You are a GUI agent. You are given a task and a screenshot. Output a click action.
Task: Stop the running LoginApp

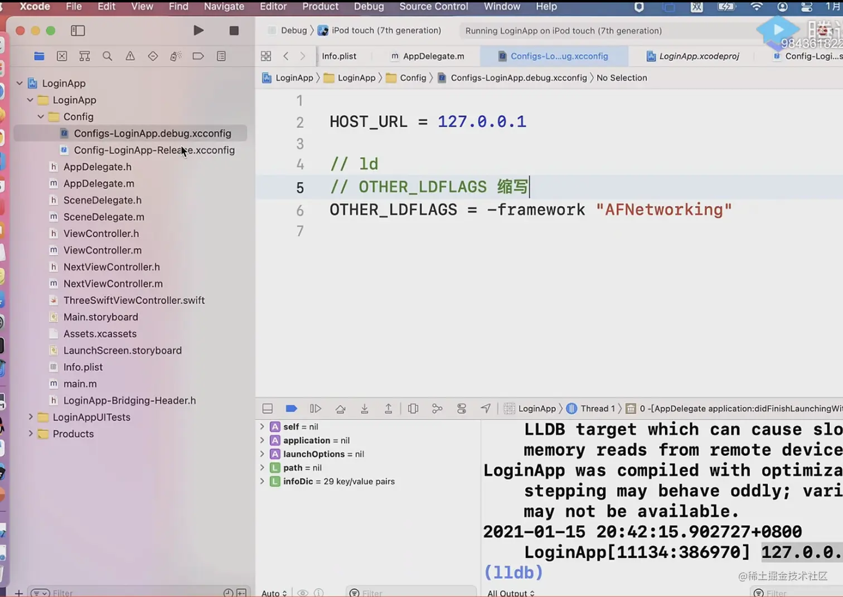pyautogui.click(x=234, y=31)
